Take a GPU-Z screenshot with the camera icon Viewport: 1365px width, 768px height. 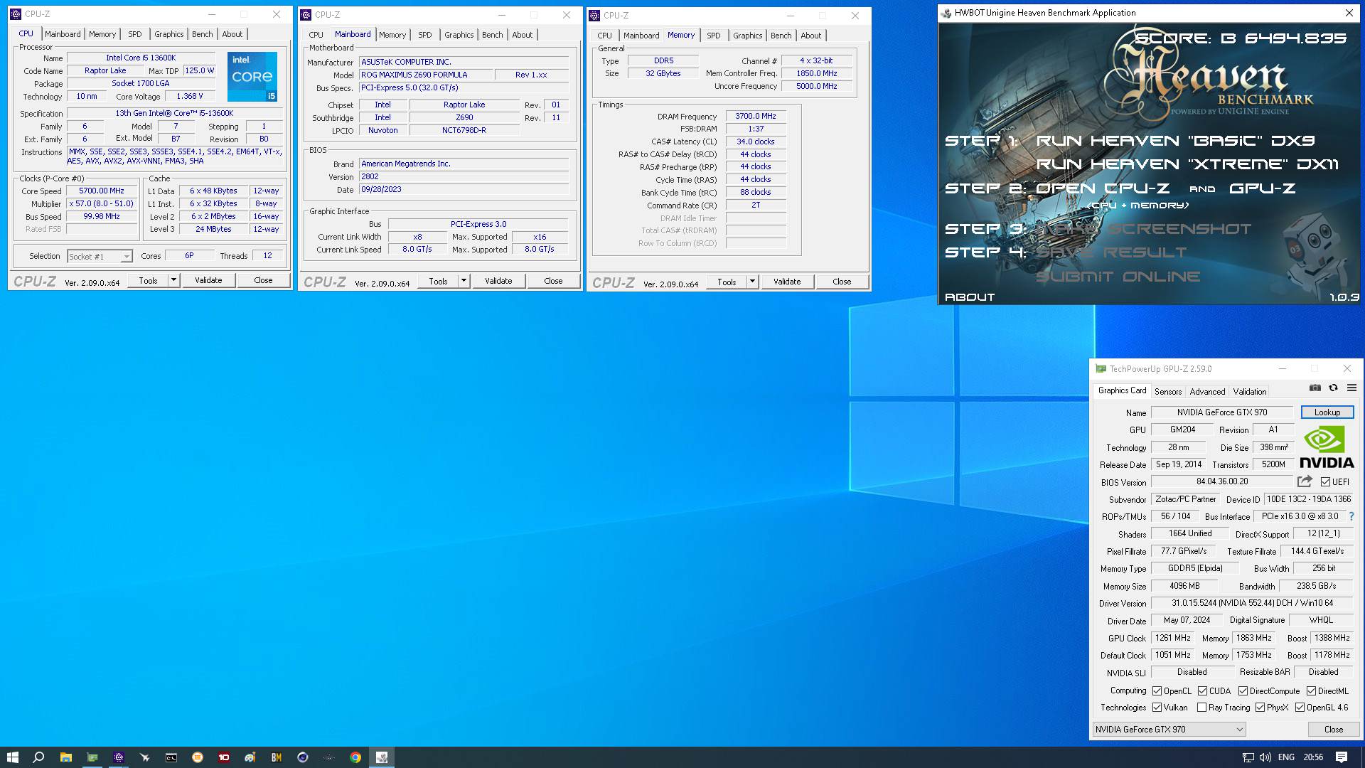coord(1315,388)
